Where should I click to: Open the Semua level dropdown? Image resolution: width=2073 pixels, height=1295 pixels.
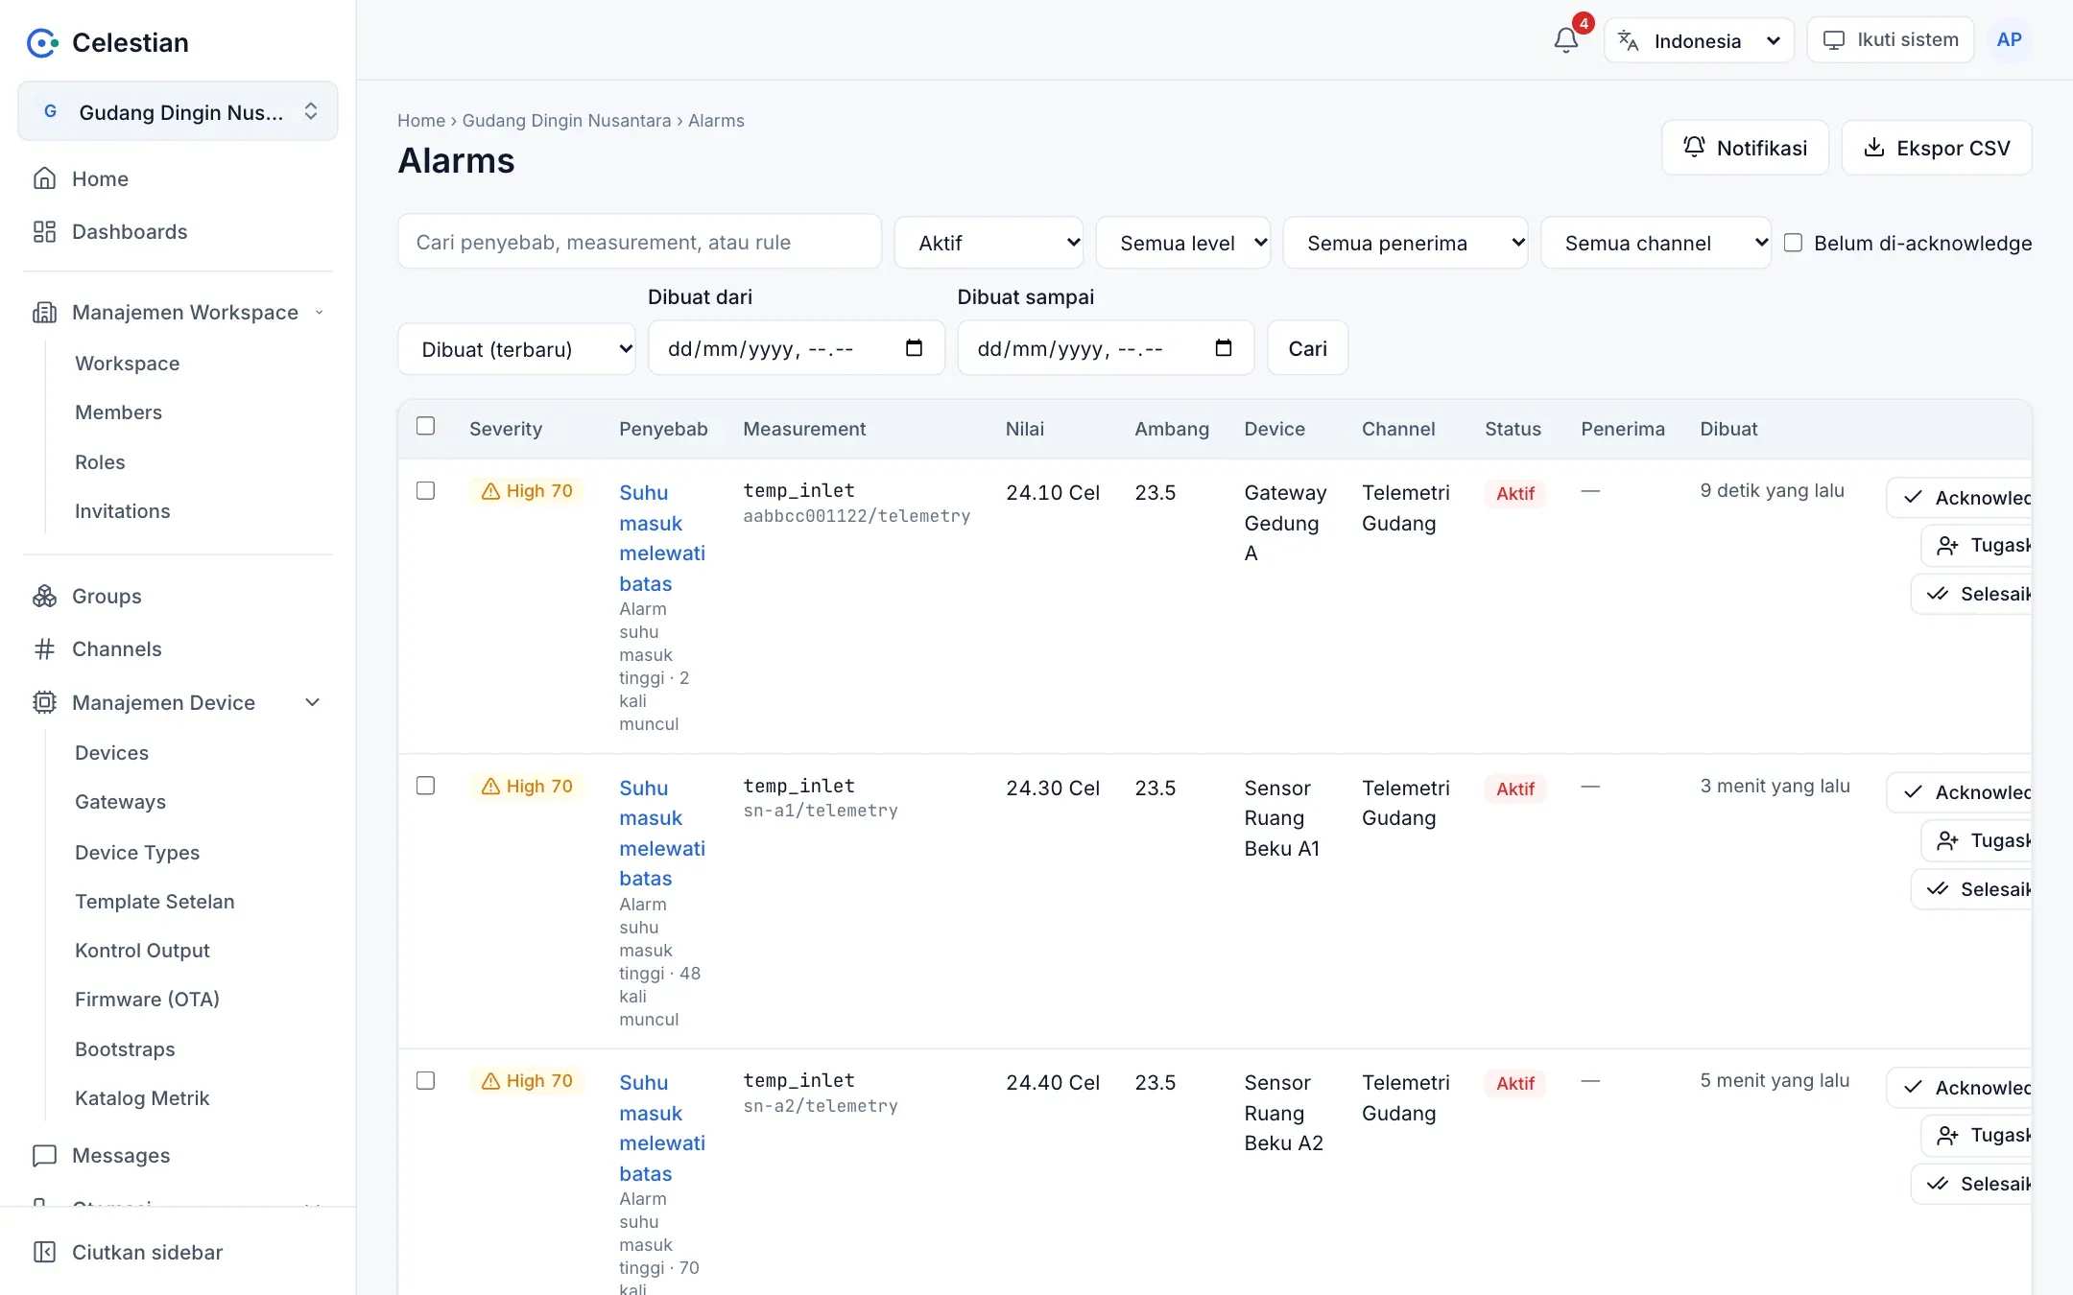coord(1182,243)
